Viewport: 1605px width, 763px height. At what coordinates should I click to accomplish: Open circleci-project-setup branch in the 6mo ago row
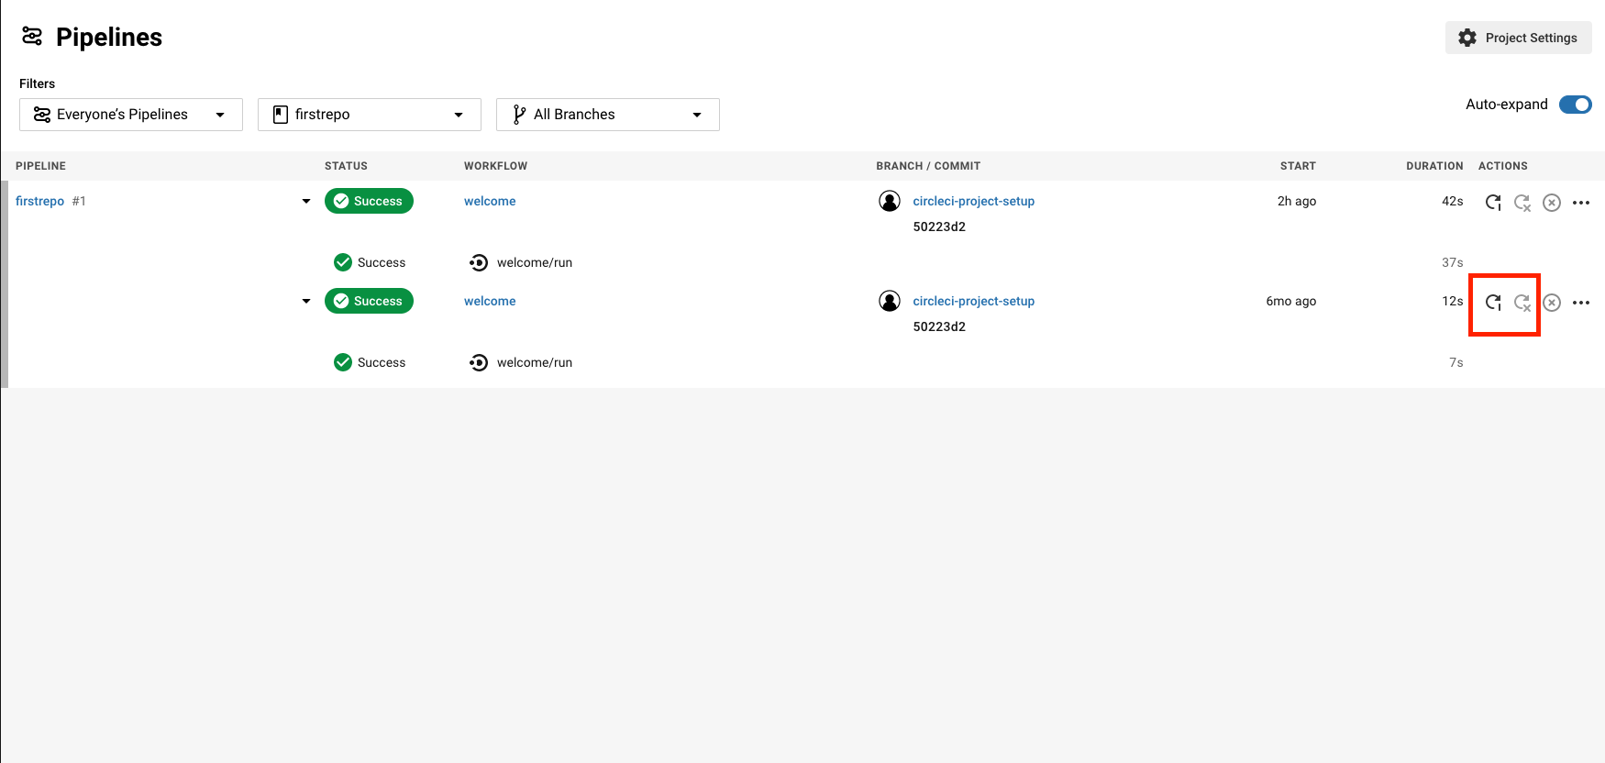(973, 302)
